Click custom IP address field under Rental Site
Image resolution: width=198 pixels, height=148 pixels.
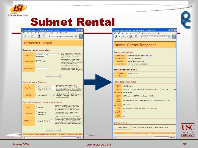point(41,56)
